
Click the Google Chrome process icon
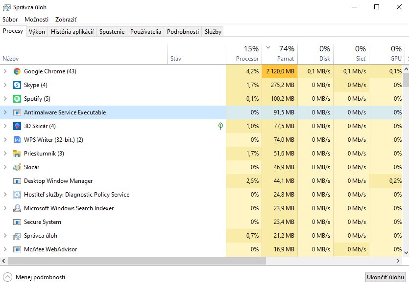tap(17, 71)
